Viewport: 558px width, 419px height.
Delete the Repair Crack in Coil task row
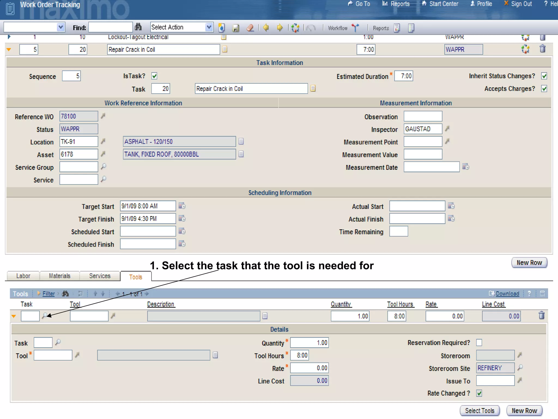click(x=542, y=49)
